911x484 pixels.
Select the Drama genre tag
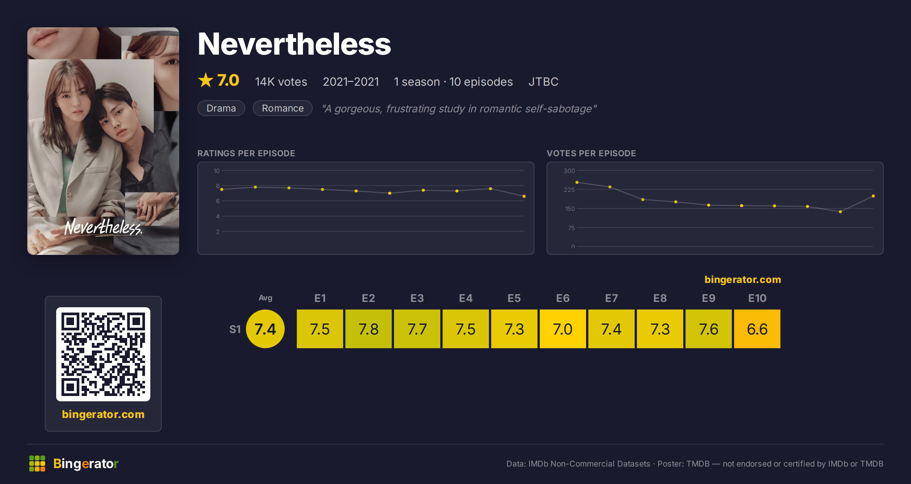point(221,108)
